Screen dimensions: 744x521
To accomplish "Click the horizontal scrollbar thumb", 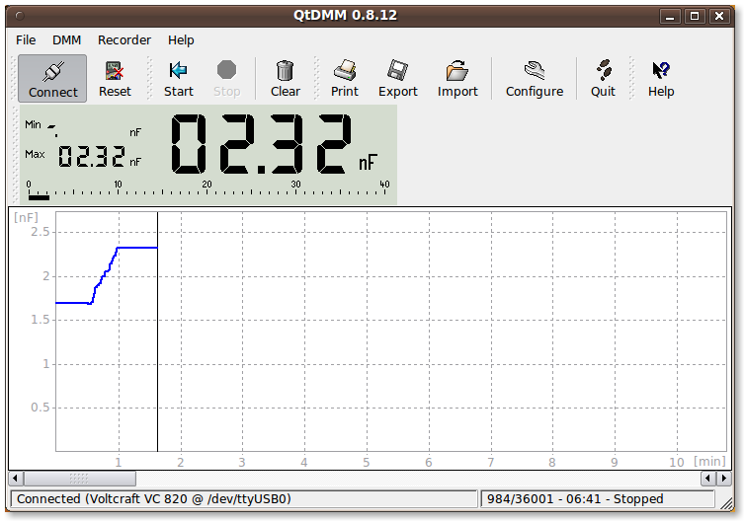I will (79, 479).
